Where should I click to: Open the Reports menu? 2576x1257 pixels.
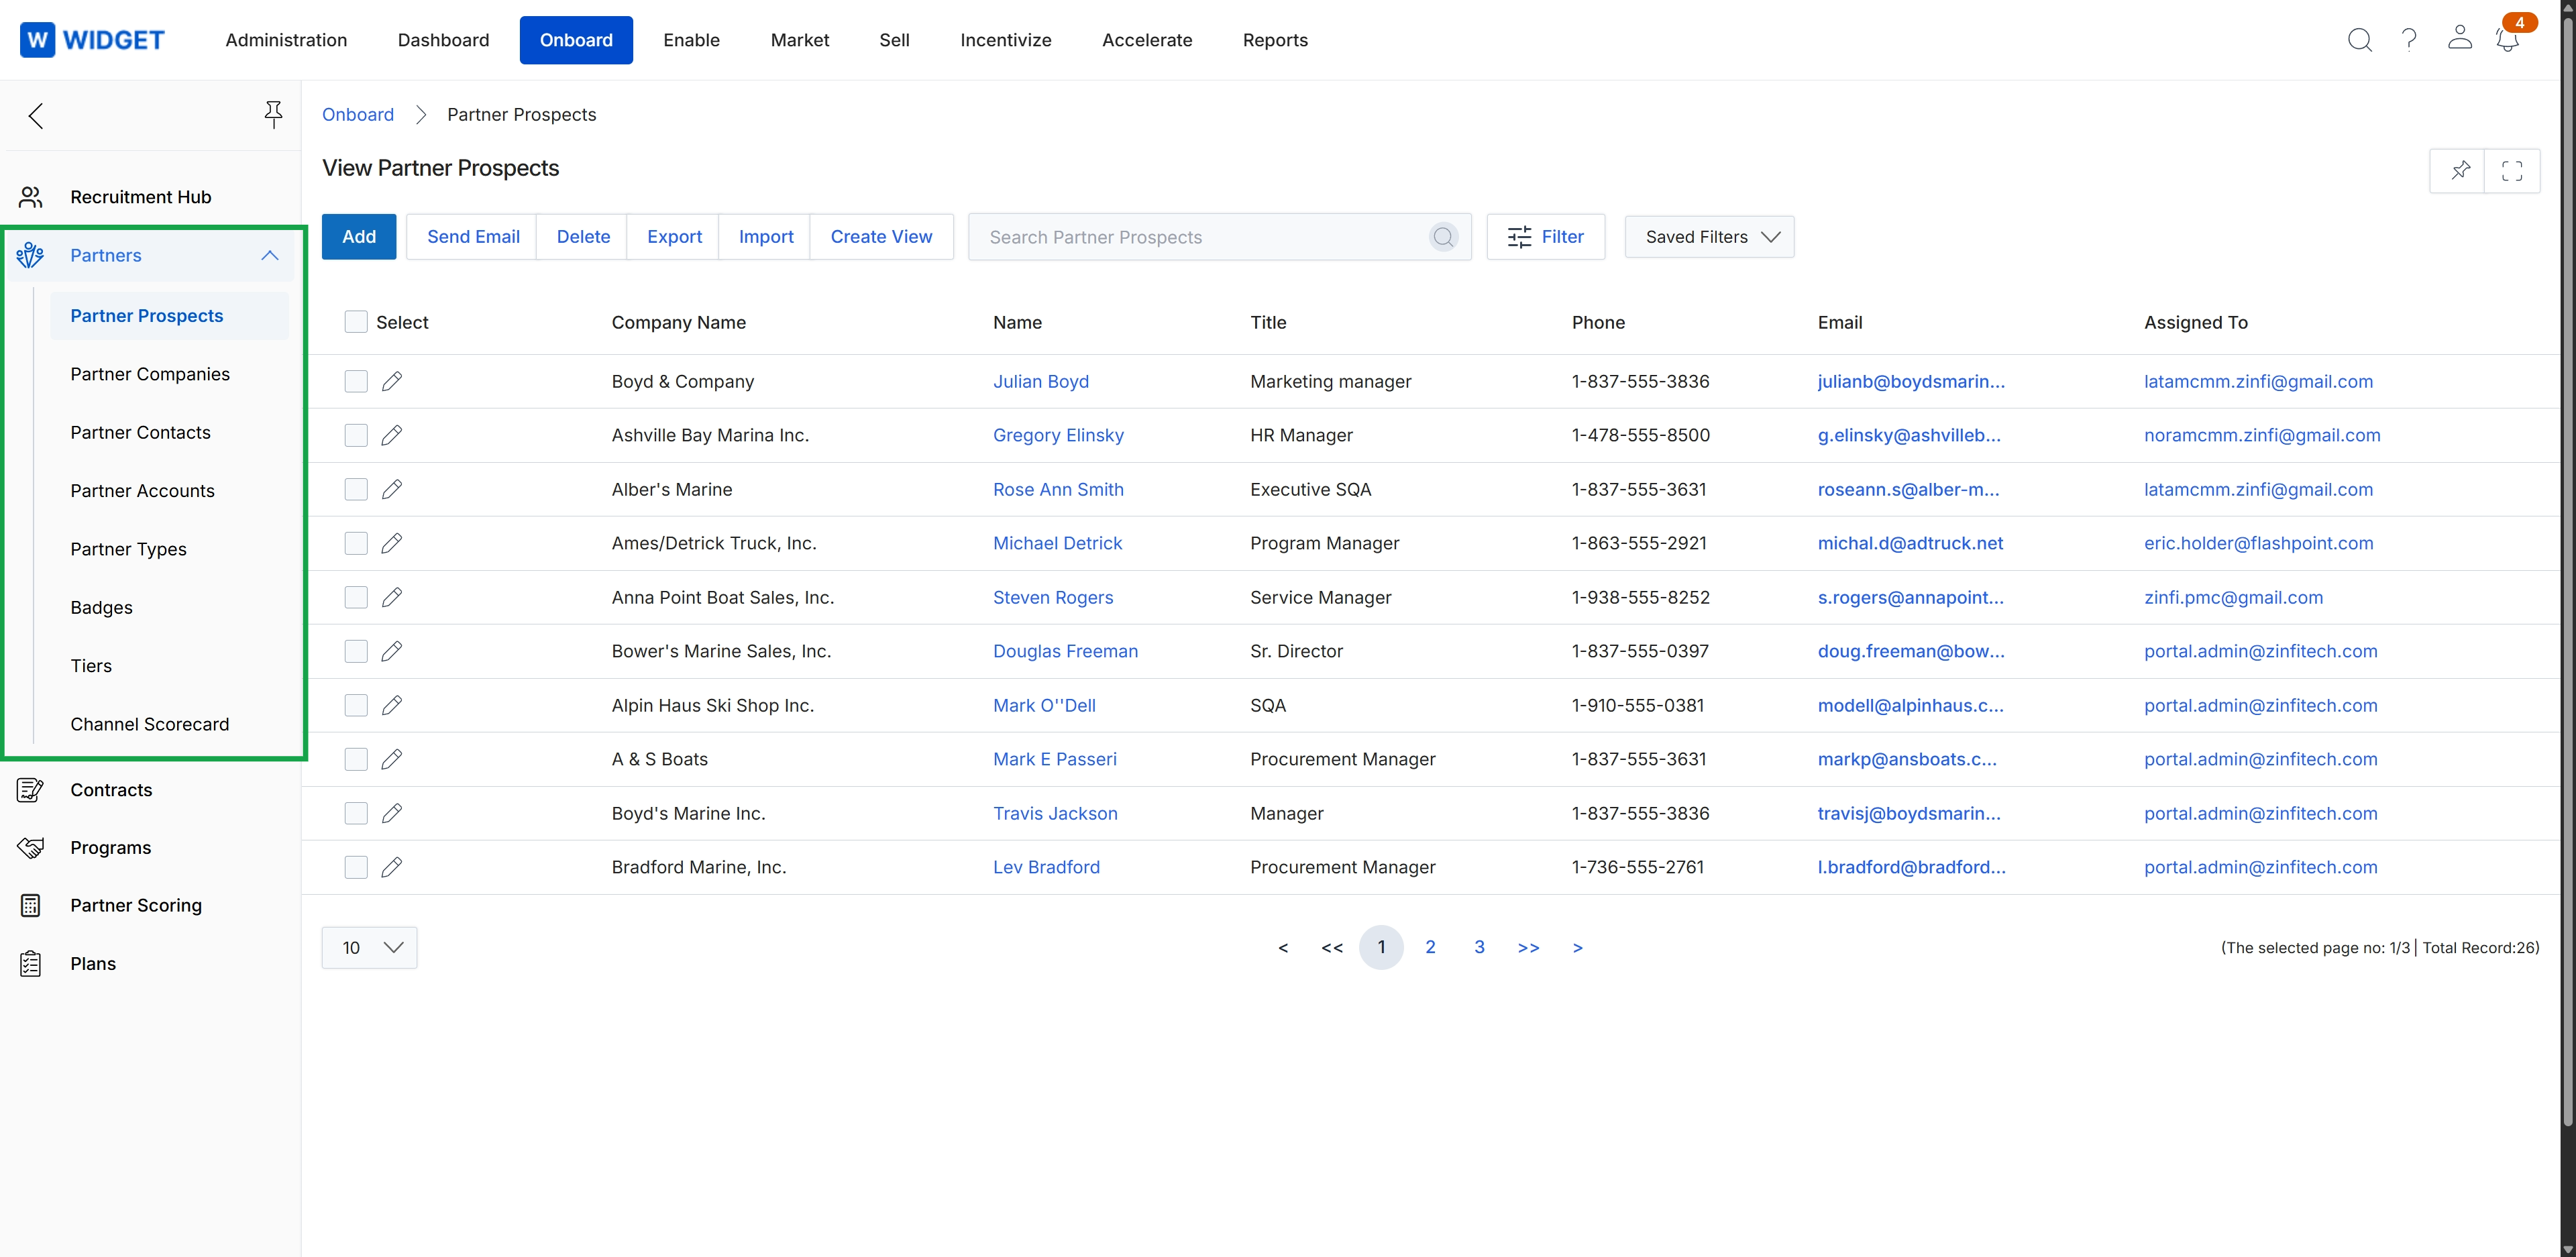click(x=1275, y=40)
